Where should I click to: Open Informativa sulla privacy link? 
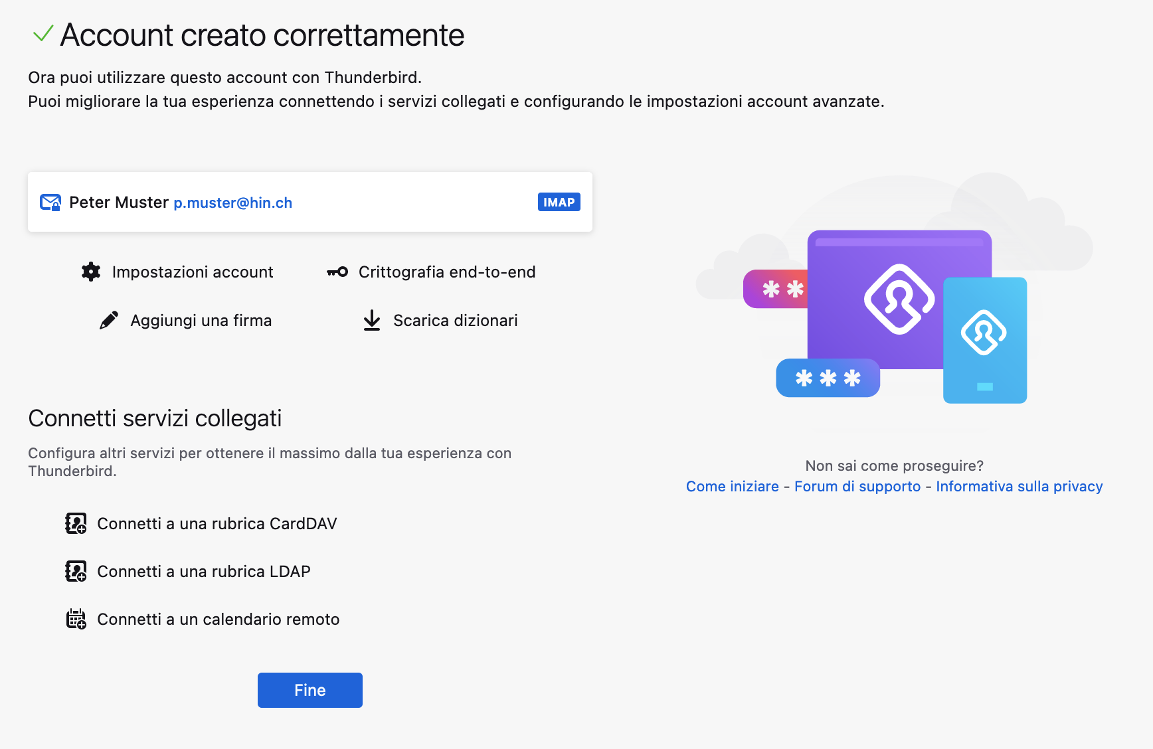click(x=1020, y=487)
